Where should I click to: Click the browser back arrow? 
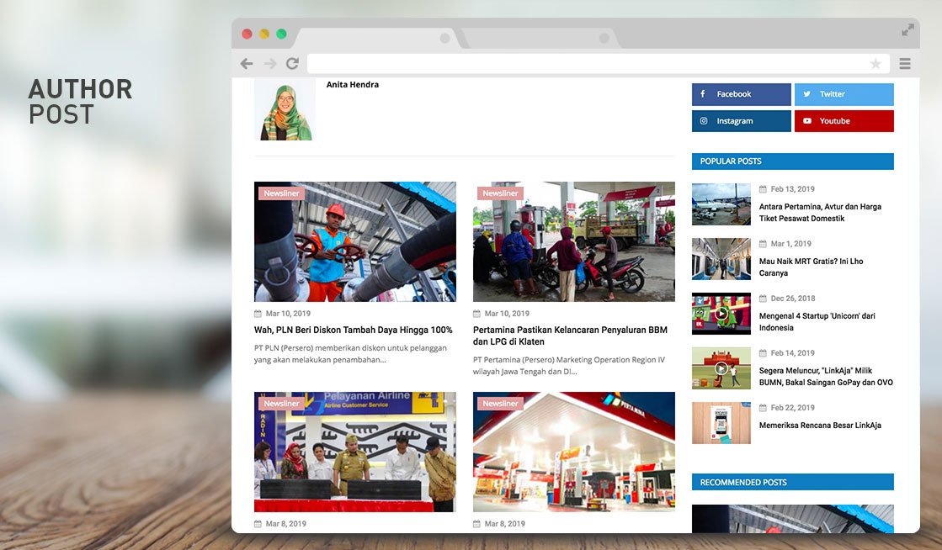click(246, 64)
